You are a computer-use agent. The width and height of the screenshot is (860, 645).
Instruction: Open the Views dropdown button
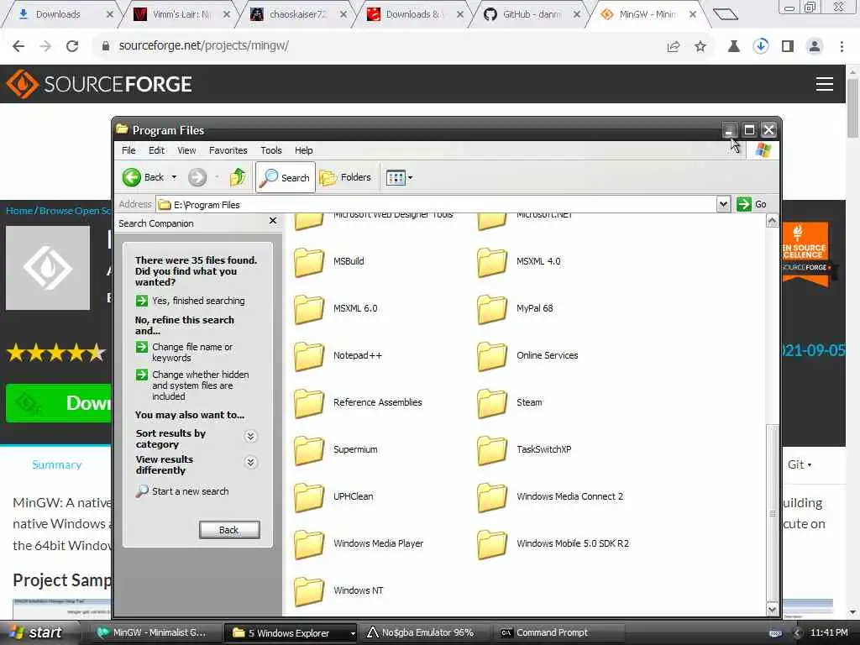[399, 177]
